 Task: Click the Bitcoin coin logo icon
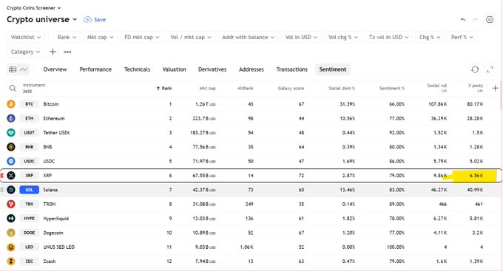click(11, 104)
